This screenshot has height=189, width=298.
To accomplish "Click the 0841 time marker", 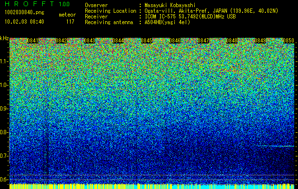I will 33,41.
